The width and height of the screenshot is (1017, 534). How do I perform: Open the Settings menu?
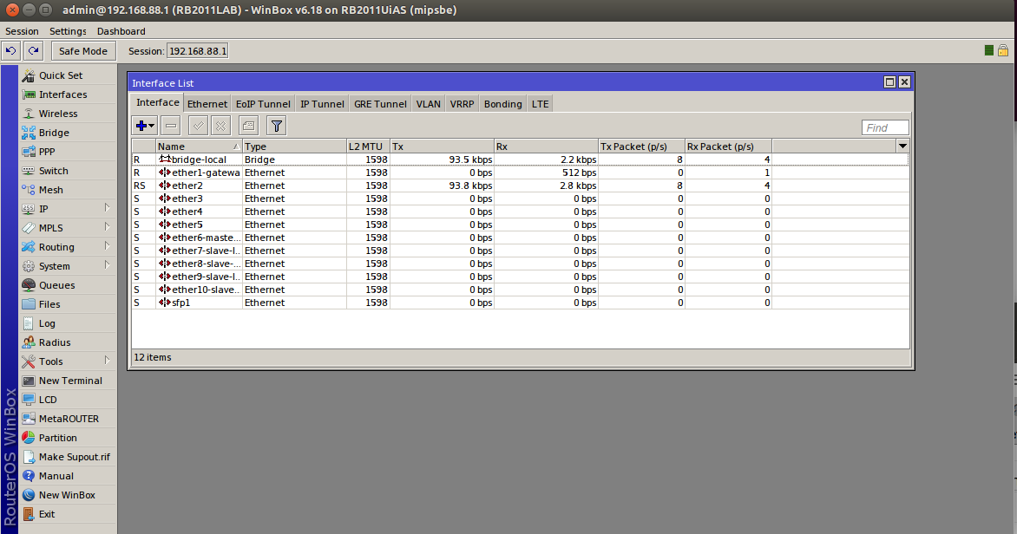point(68,31)
